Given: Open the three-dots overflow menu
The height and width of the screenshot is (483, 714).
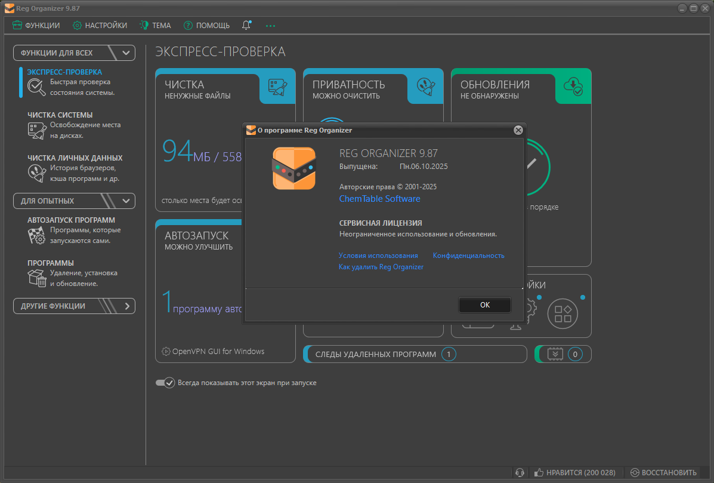Looking at the screenshot, I should [x=271, y=26].
